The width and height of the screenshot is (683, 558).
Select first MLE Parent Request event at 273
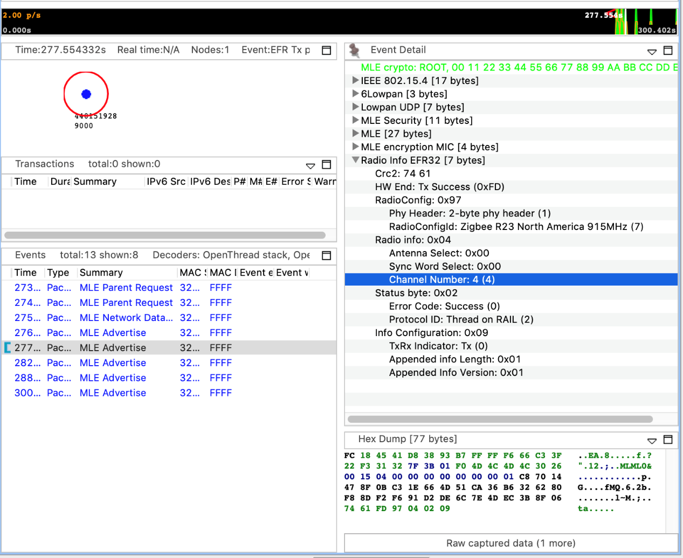169,288
